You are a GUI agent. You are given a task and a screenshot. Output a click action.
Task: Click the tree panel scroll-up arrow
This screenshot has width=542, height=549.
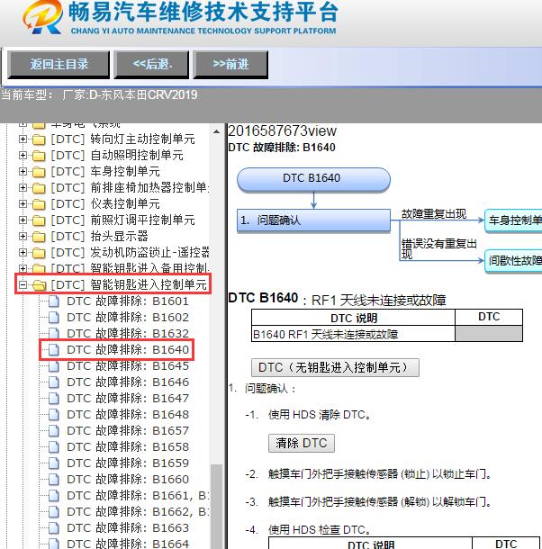pos(216,131)
